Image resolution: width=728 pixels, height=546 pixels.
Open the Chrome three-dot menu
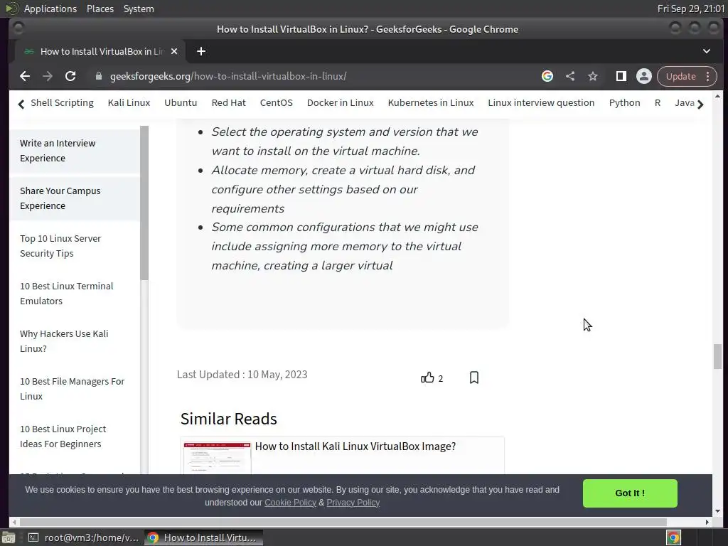click(708, 76)
